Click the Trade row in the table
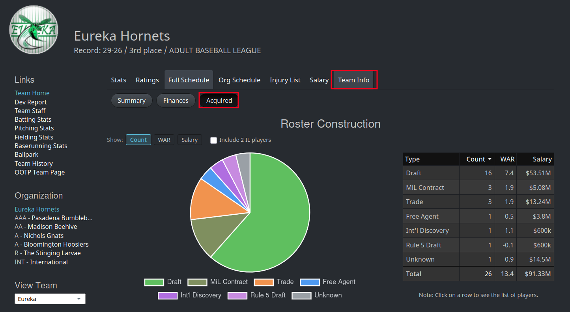570x312 pixels. tap(478, 202)
